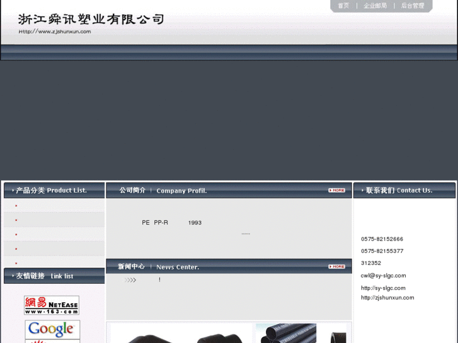The width and height of the screenshot is (458, 343).
Task: Click the 浙江舜讯塑业有限公司 company logo
Action: [x=91, y=20]
